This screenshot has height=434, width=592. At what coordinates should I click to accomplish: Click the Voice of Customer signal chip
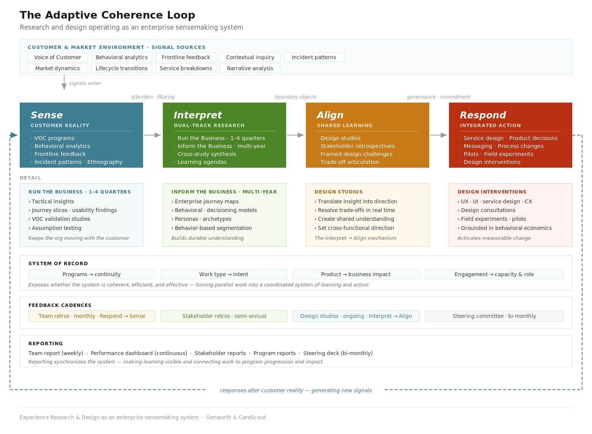pos(58,57)
